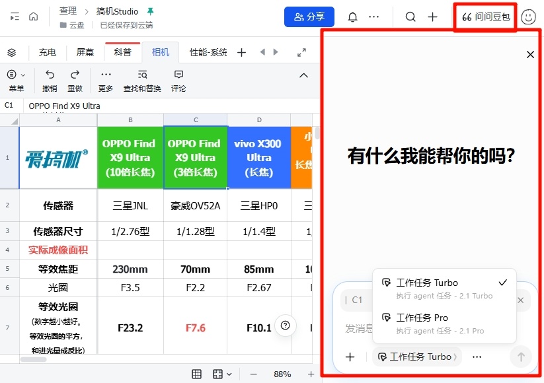Open 更多 toolbar options
This screenshot has height=383, width=544.
pyautogui.click(x=106, y=81)
